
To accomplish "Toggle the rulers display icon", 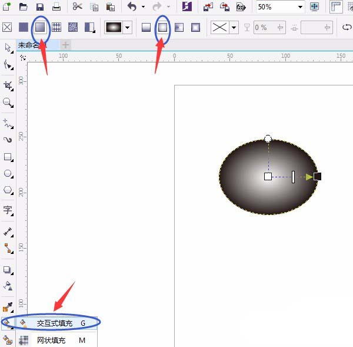I will click(336, 6).
